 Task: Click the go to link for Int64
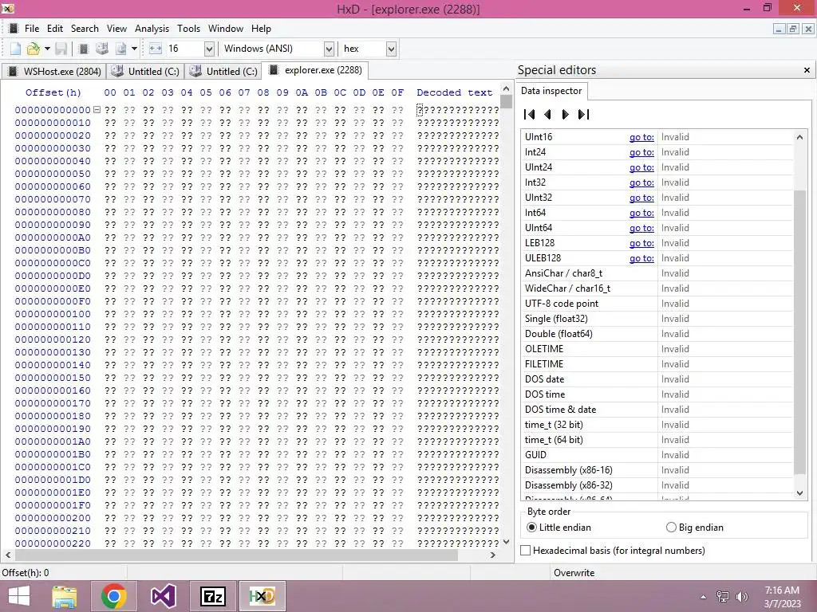641,212
